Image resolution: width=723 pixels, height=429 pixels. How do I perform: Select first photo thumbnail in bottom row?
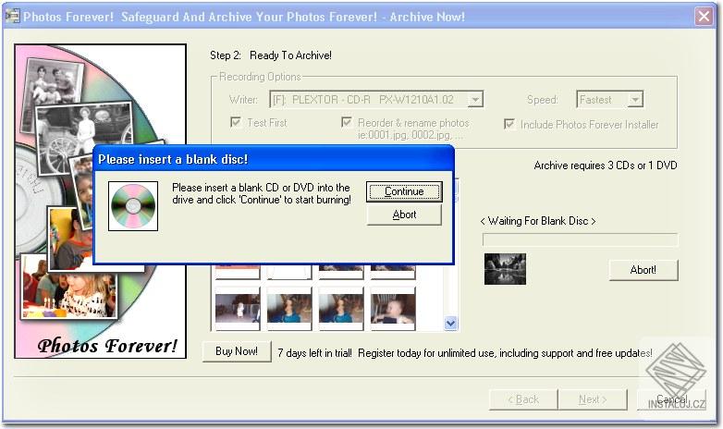point(238,309)
